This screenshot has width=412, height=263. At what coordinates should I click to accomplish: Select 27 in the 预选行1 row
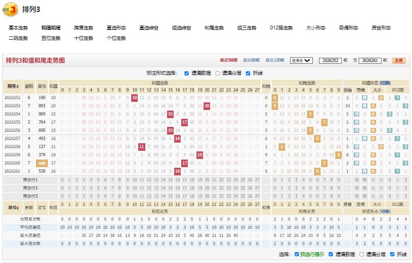257,180
